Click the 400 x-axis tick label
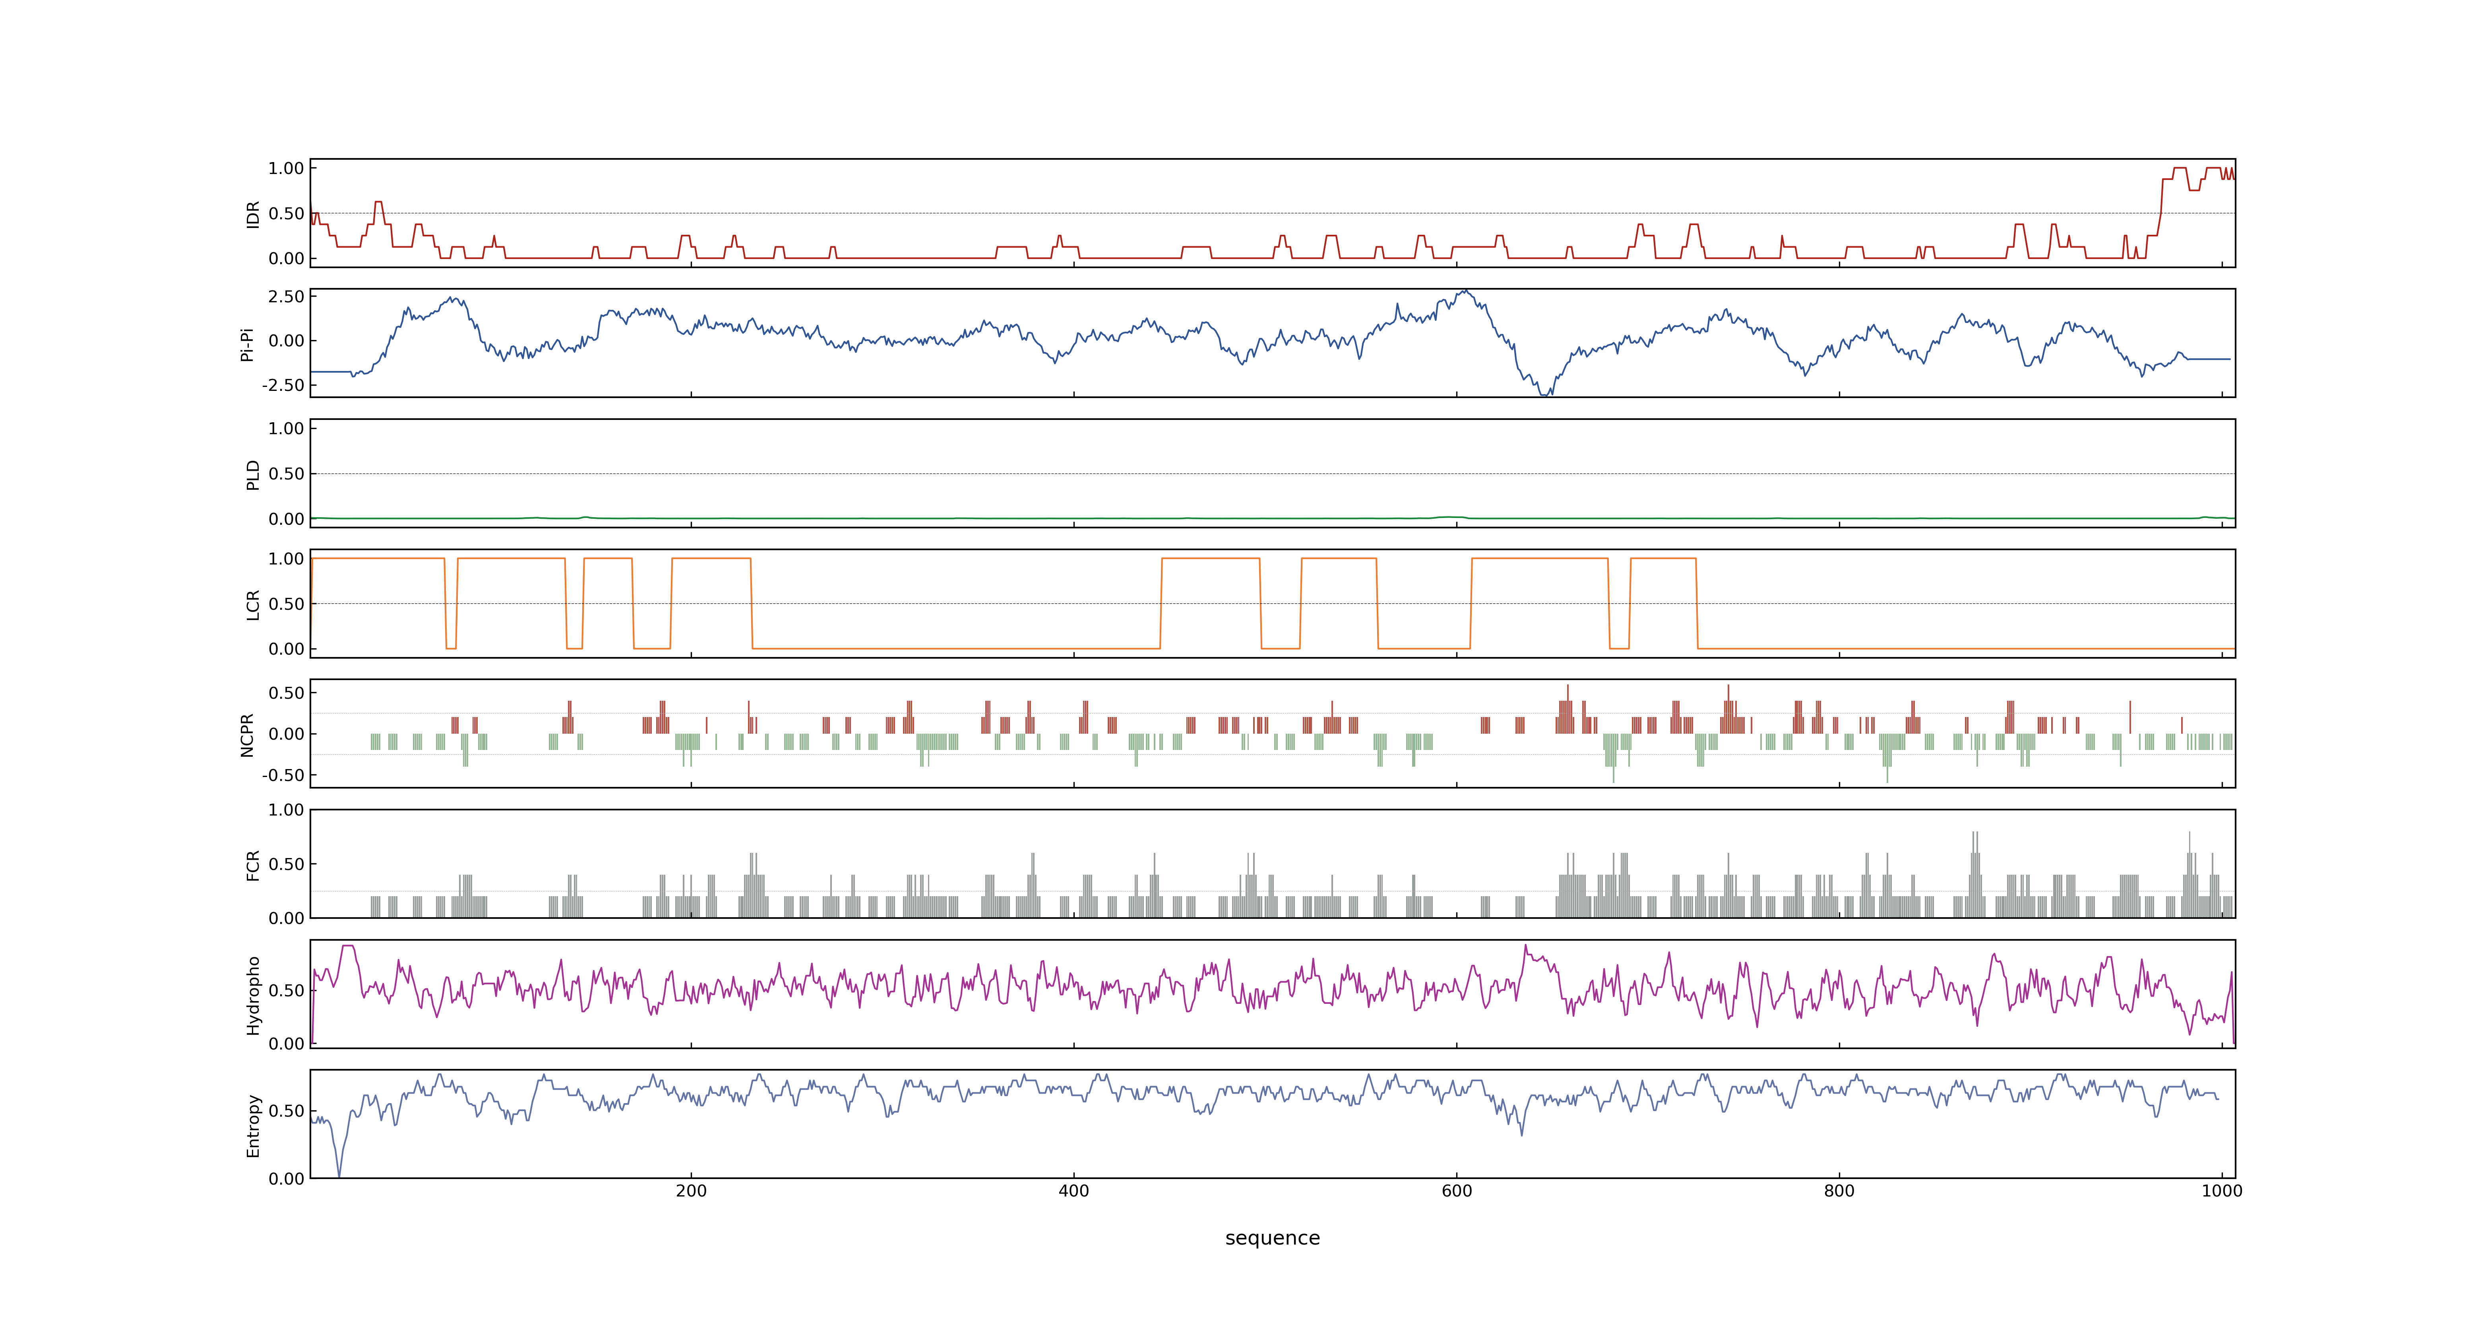The width and height of the screenshot is (2484, 1324). pos(1074,1191)
